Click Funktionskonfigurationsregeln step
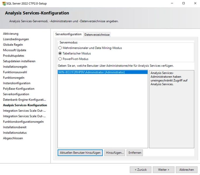 pyautogui.click(x=23, y=122)
